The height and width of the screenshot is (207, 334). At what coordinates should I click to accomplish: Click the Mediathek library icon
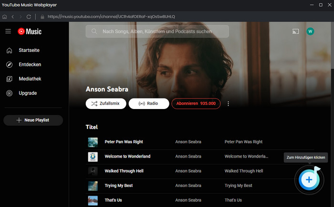(9, 79)
